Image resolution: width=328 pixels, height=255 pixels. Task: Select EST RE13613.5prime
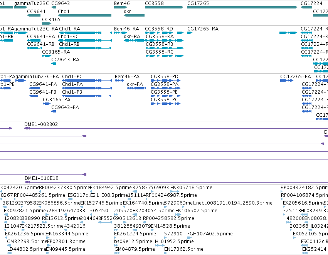(x=61, y=218)
